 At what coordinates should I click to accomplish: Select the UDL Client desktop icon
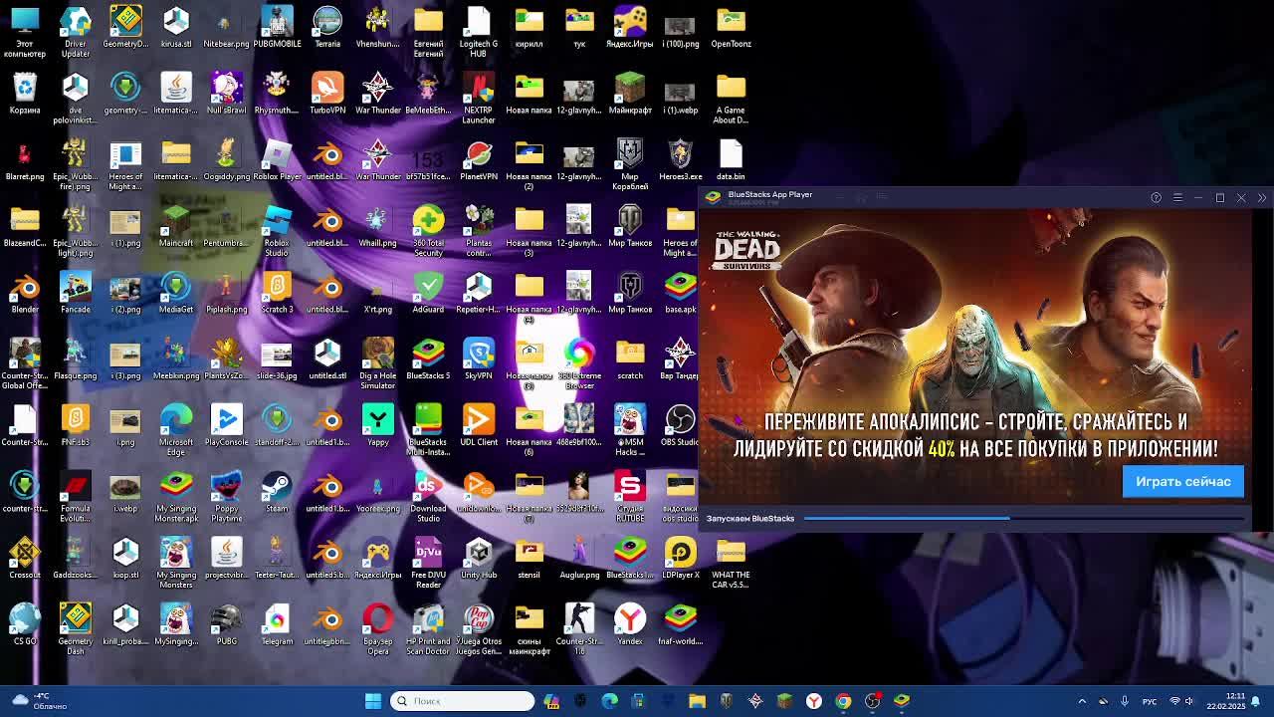click(479, 426)
